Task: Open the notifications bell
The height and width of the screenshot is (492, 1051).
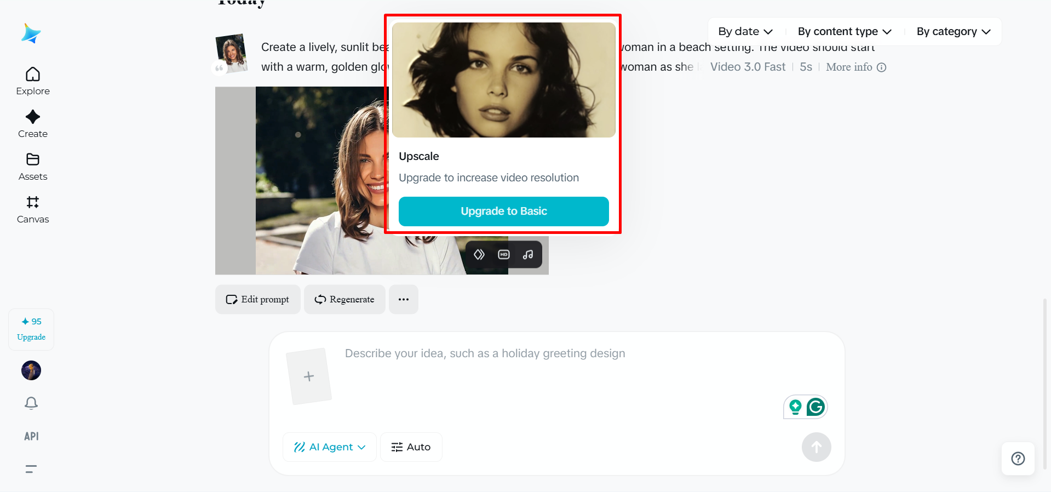Action: (x=31, y=403)
